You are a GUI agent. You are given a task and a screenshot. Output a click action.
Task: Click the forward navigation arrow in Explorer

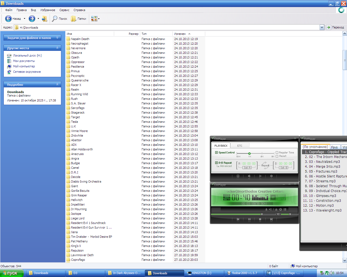point(32,19)
